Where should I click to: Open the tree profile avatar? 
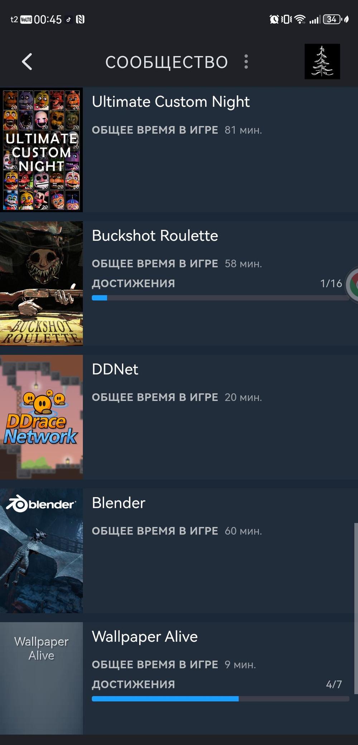(x=322, y=62)
